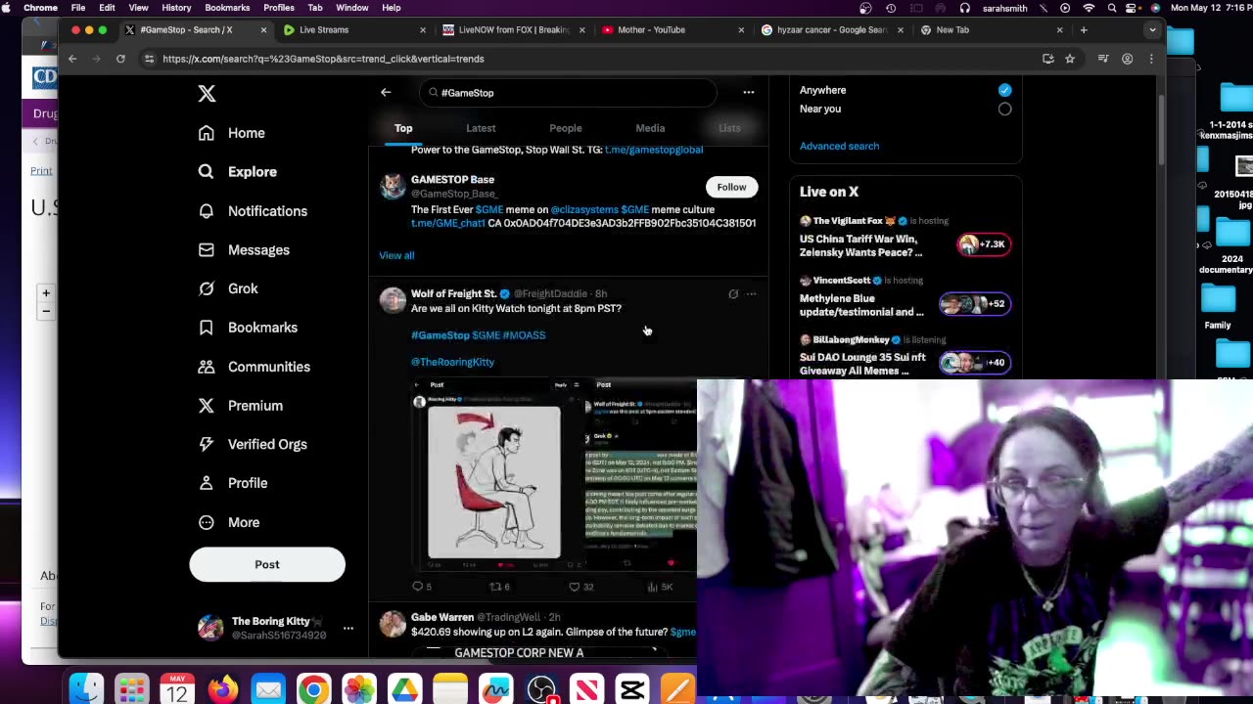1253x704 pixels.
Task: Reload the page in Chrome toolbar
Action: click(x=120, y=59)
